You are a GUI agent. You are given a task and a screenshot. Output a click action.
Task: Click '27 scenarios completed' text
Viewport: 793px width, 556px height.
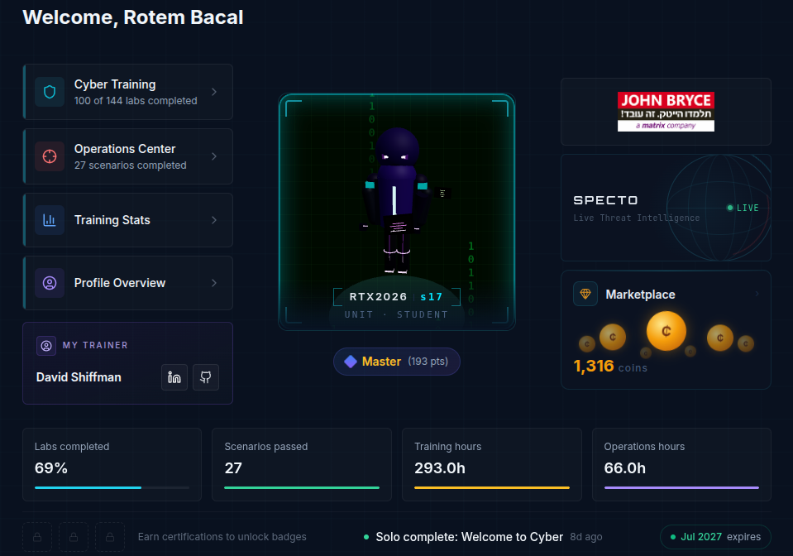131,165
